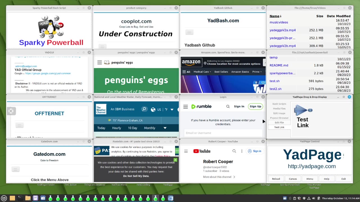Close the Pastebin cookie notice green X
This screenshot has width=360, height=202.
(175, 160)
